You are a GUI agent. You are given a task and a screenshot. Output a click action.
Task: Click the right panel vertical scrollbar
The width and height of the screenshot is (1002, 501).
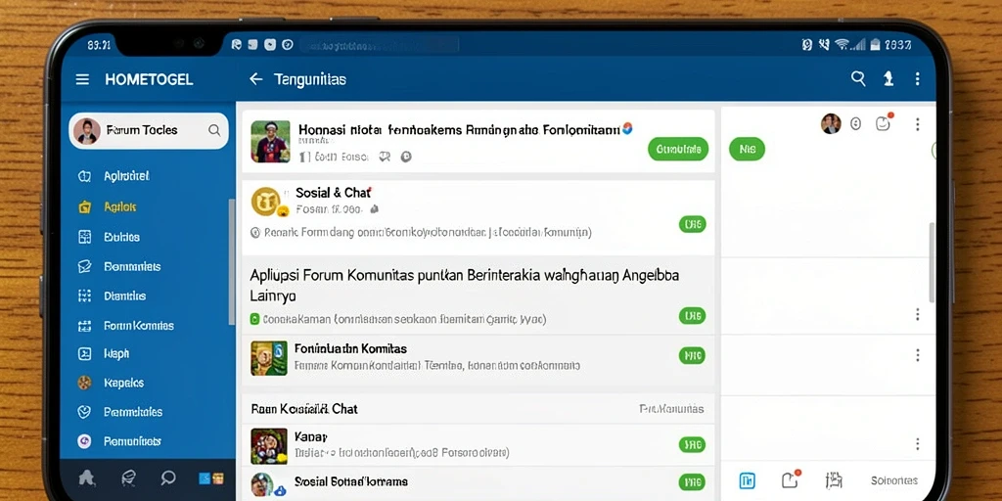coord(932,262)
